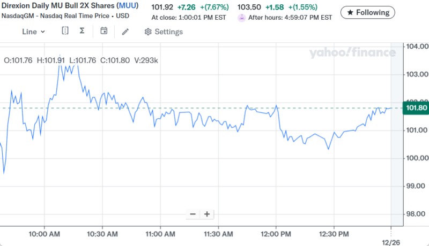Click the after hours moon icon
Screen dimensions: 429x246
(242, 18)
